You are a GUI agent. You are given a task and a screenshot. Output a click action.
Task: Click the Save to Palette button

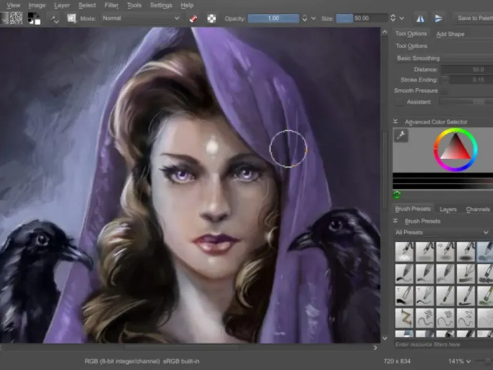click(475, 18)
